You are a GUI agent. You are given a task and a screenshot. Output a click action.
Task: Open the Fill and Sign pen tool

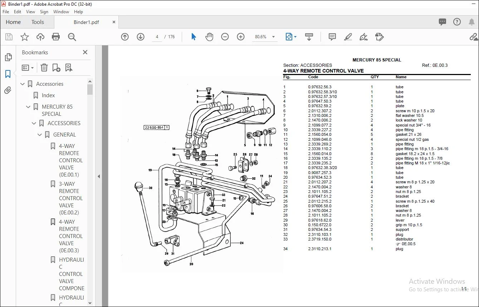pos(364,37)
